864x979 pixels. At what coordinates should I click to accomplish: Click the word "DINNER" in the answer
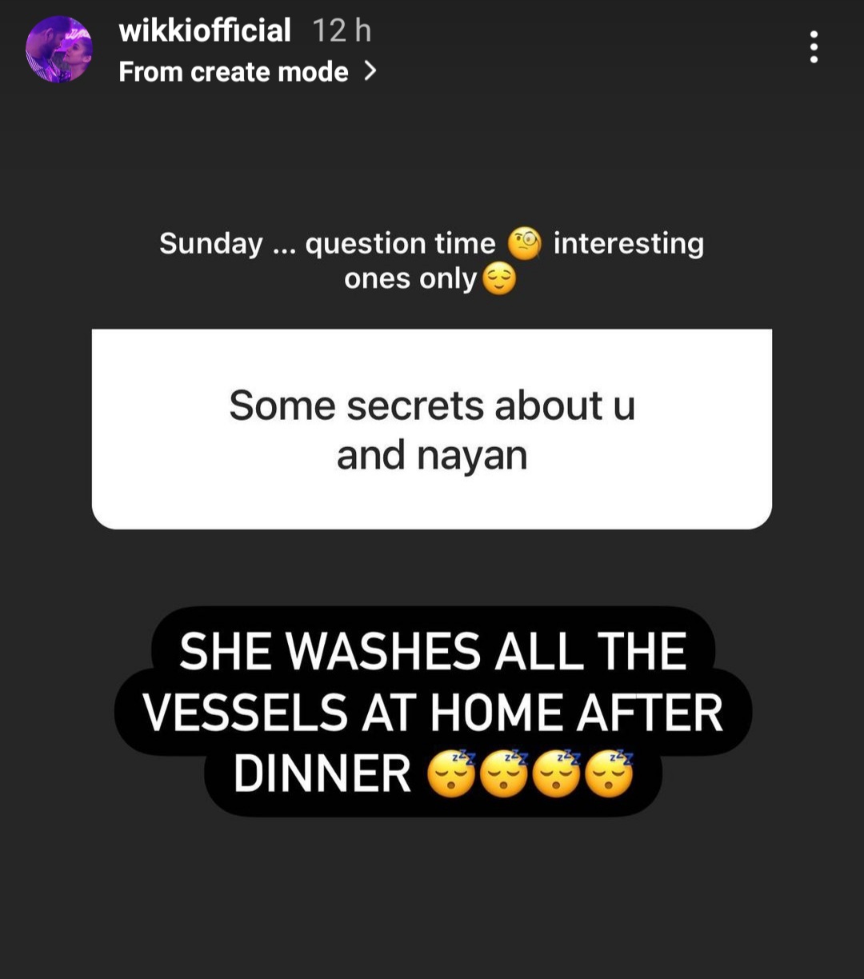[x=322, y=775]
